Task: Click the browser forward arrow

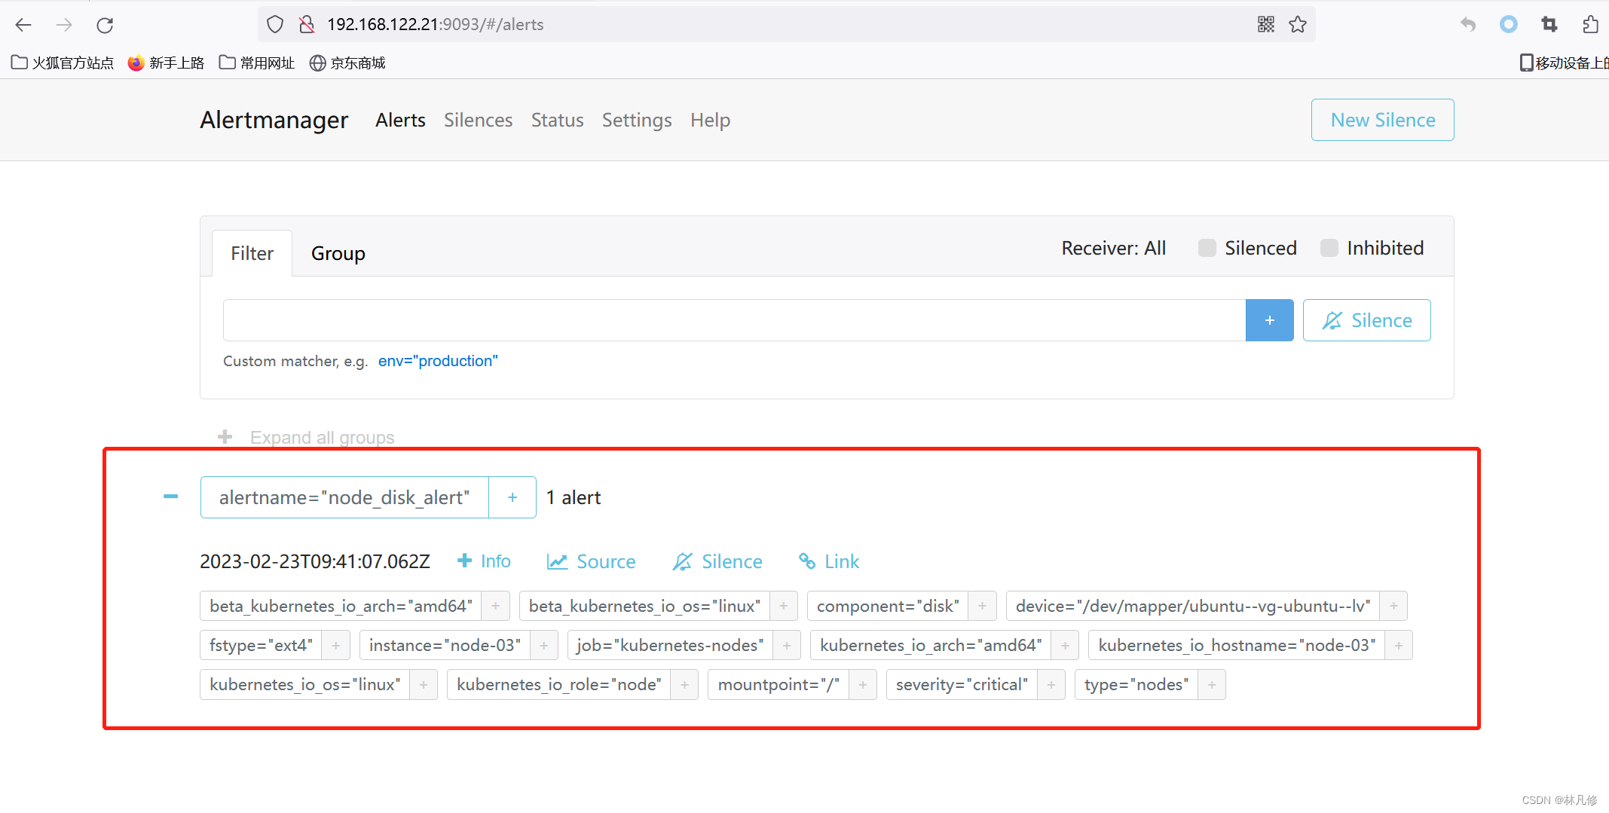Action: coord(64,25)
